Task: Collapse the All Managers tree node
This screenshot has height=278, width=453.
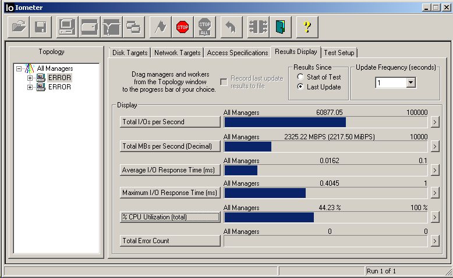Action: tap(19, 68)
